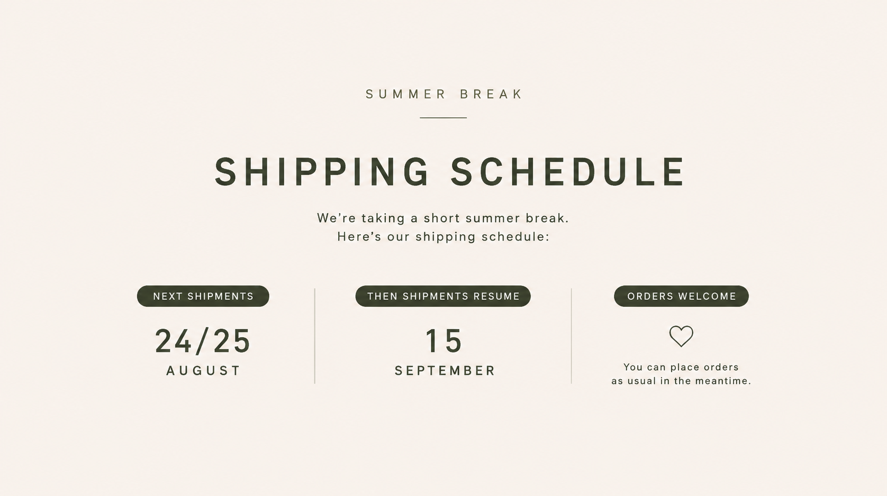Image resolution: width=887 pixels, height=496 pixels.
Task: Click "as usual in the meantime." text
Action: 681,381
